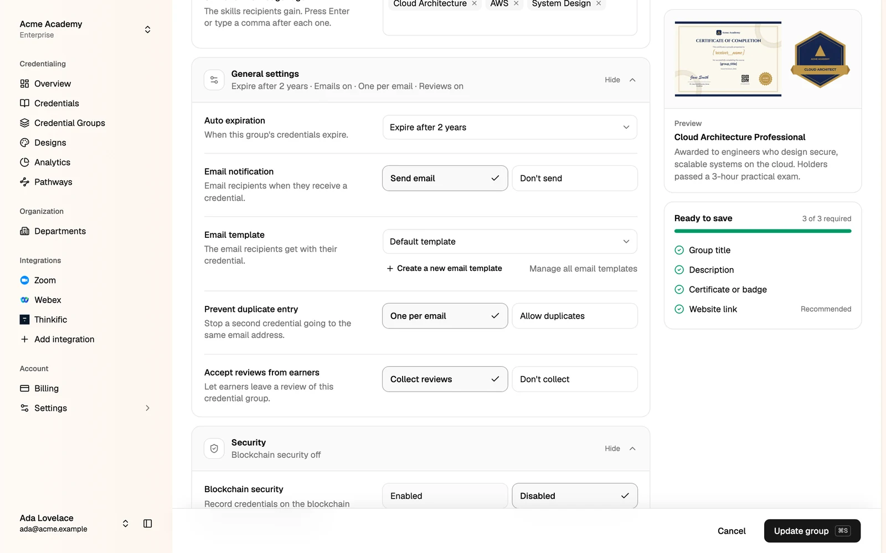
Task: Select the Don't collect reviews option
Action: tap(575, 379)
